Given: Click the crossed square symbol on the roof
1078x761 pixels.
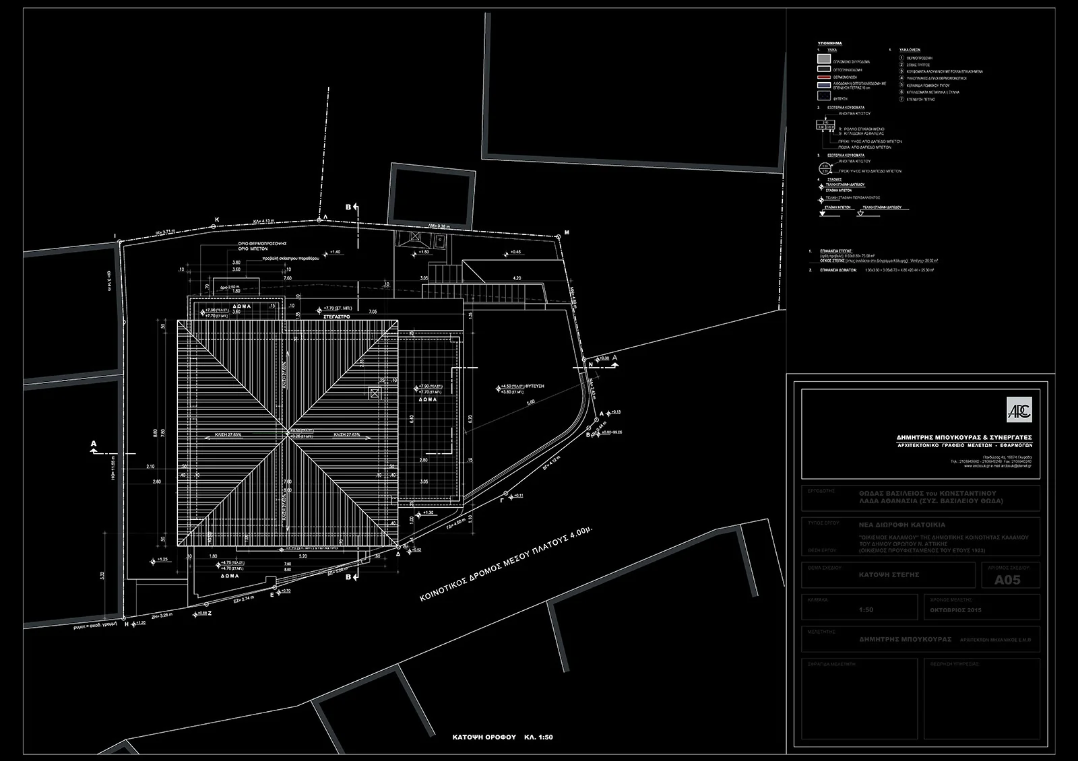Looking at the screenshot, I should (375, 393).
